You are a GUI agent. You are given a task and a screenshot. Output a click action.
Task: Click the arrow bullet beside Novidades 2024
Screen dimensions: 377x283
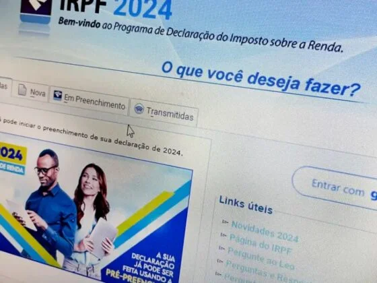226,222
